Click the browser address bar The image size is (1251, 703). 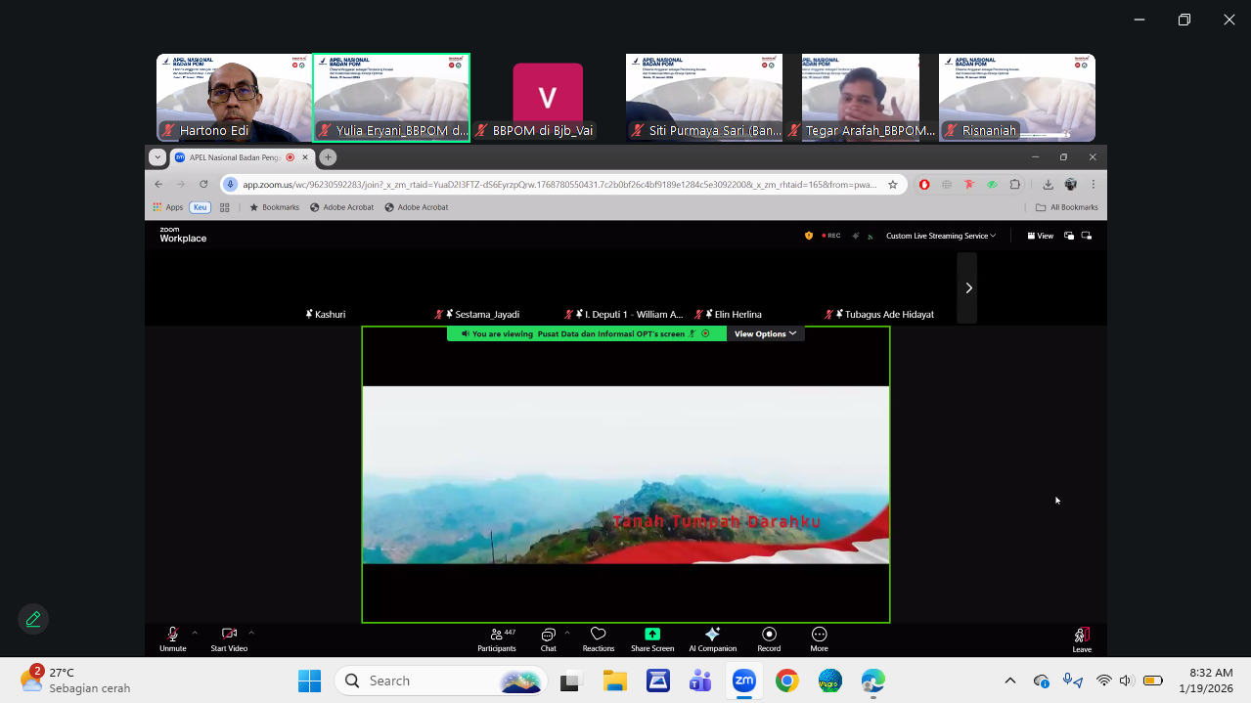coord(558,184)
